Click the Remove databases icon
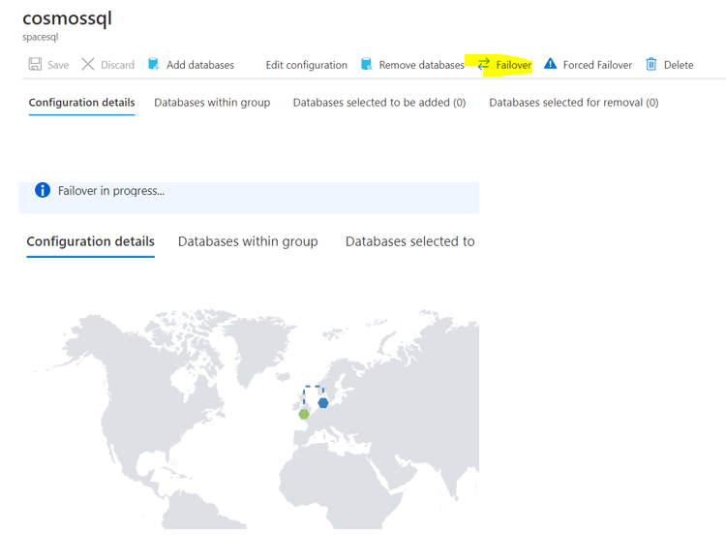Image resolution: width=726 pixels, height=536 pixels. 366,65
